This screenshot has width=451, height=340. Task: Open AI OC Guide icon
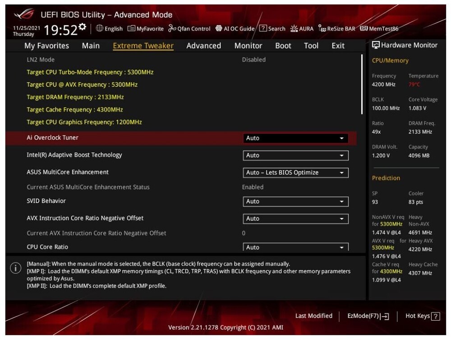click(x=219, y=28)
